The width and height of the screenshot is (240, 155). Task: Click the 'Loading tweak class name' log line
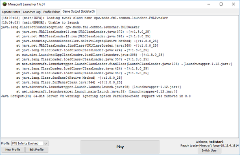[85, 18]
